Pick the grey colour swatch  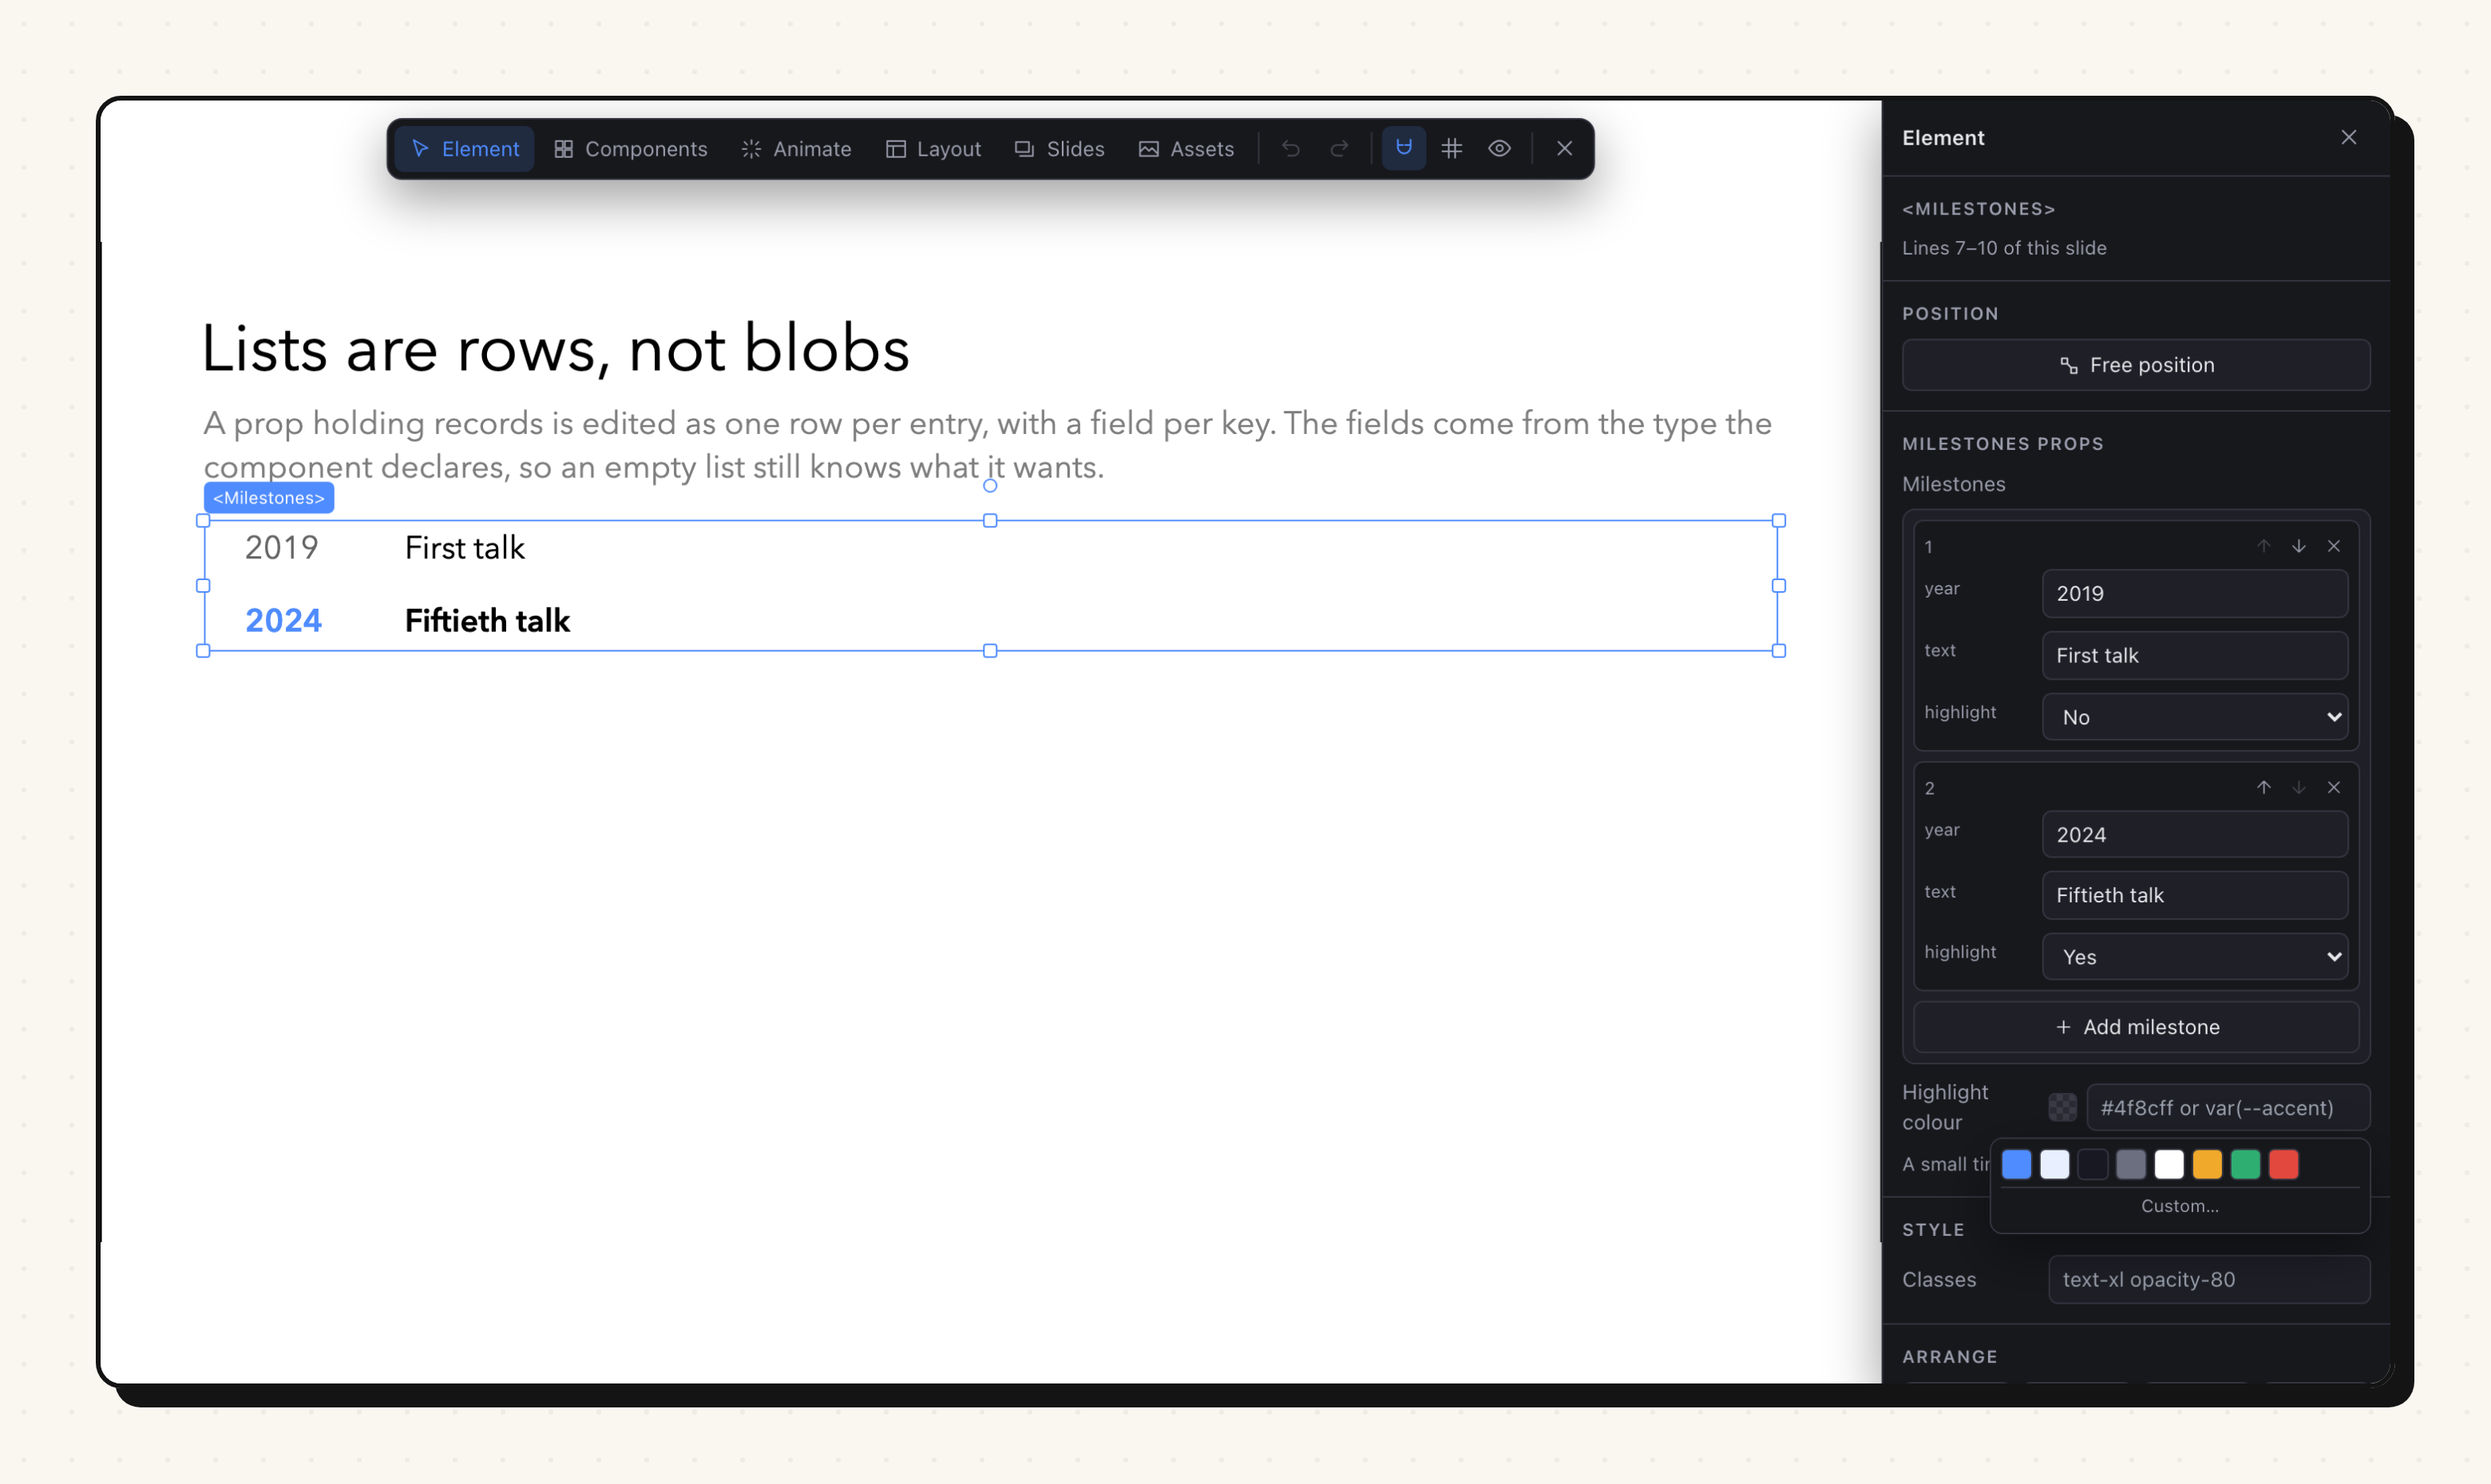(2131, 1164)
